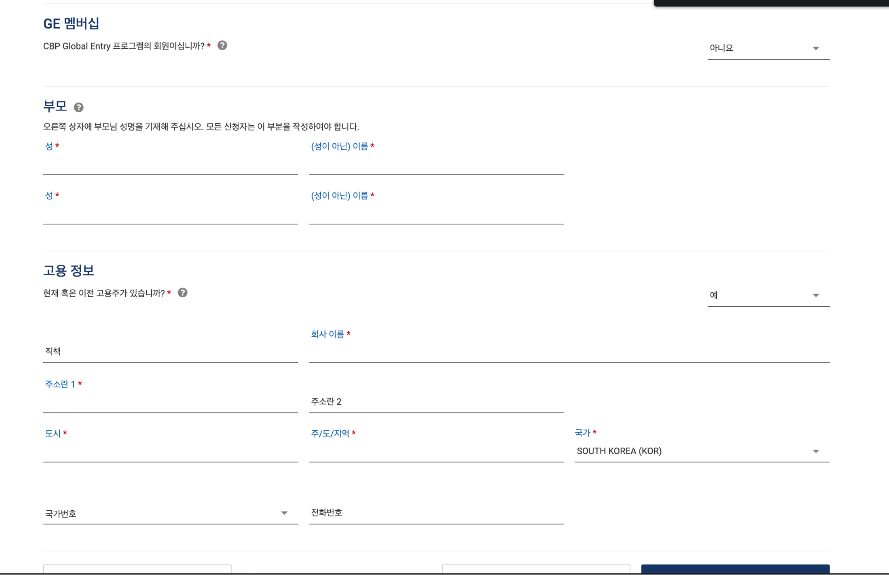Click the 주/도/지역 state field
889x575 pixels.
click(436, 452)
